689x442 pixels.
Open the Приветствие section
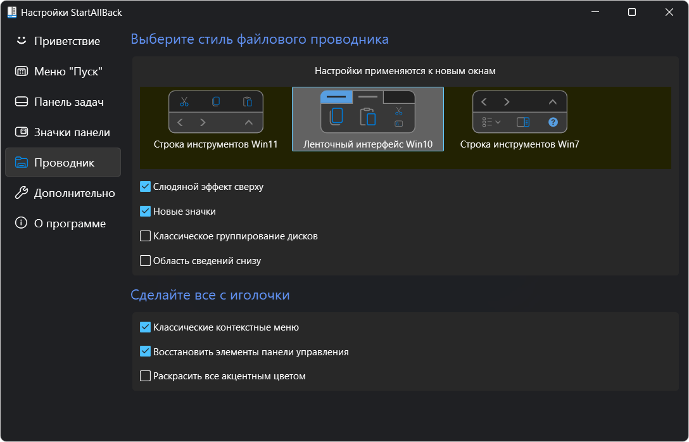pos(63,41)
